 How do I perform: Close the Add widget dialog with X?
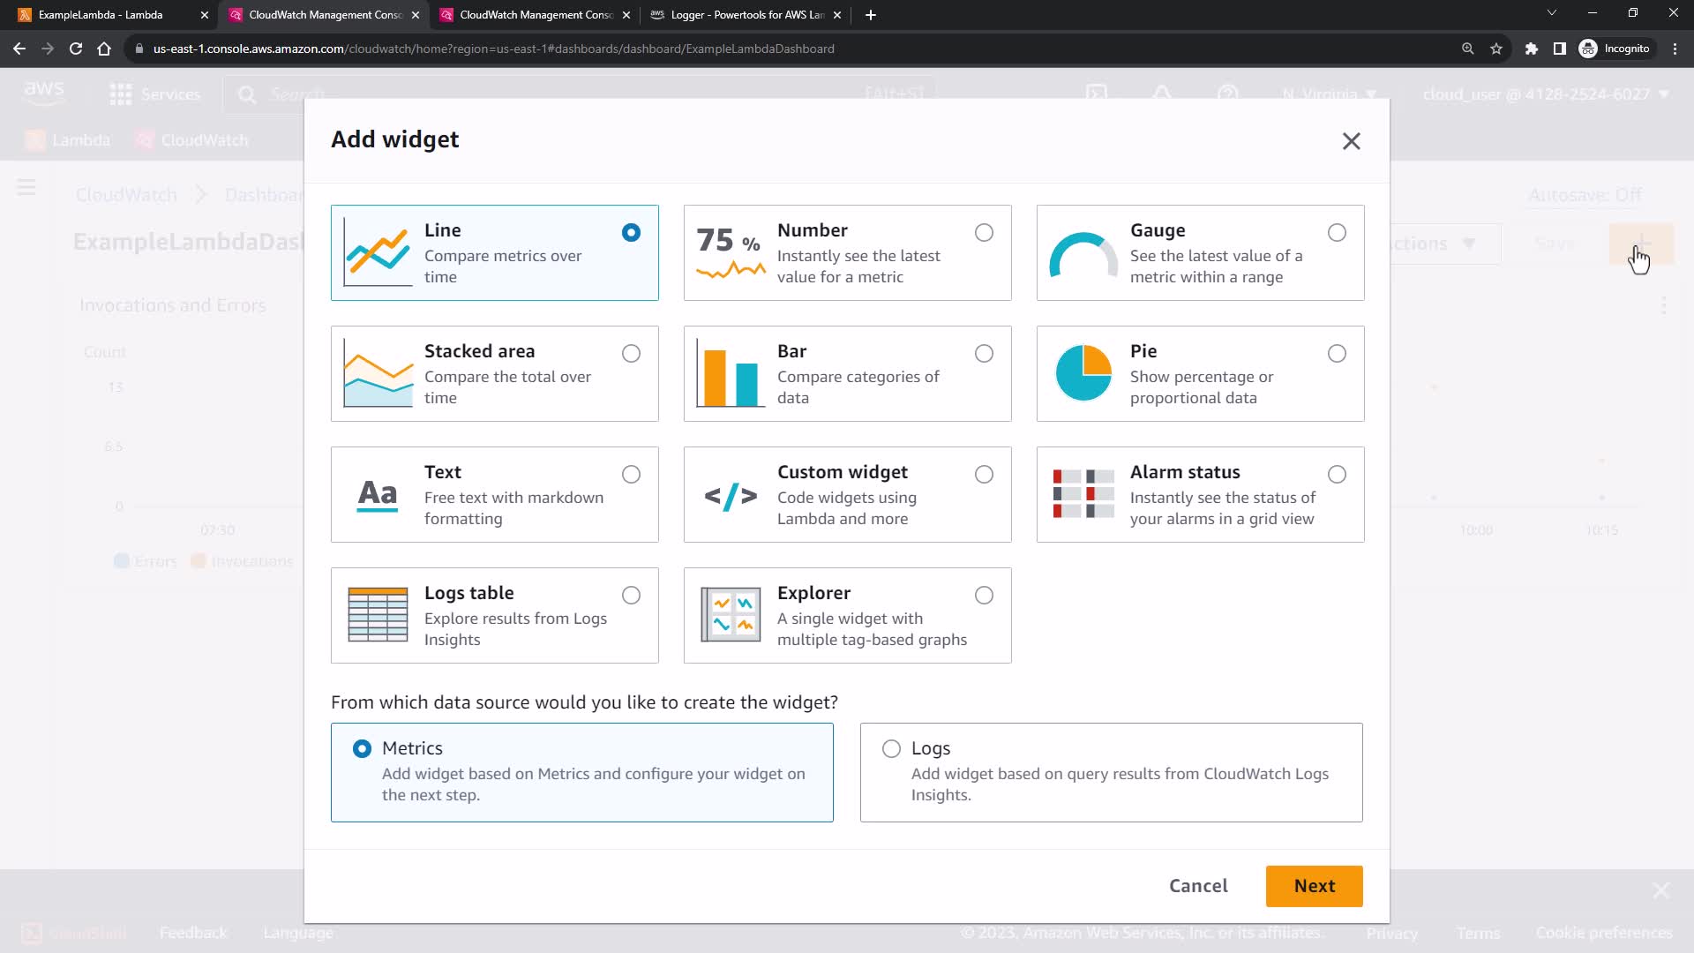click(1351, 141)
